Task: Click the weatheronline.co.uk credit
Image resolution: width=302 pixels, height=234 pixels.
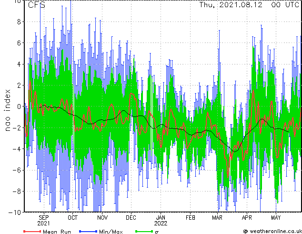Action: click(272, 231)
